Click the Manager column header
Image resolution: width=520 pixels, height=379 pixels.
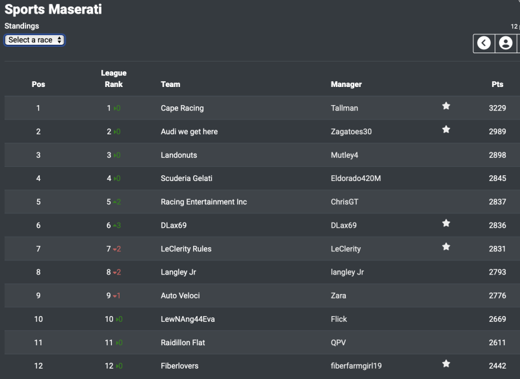click(346, 84)
